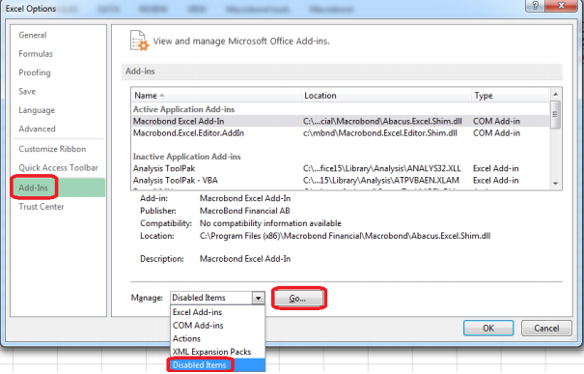Image resolution: width=584 pixels, height=374 pixels.
Task: Click the Help question mark button
Action: (535, 5)
